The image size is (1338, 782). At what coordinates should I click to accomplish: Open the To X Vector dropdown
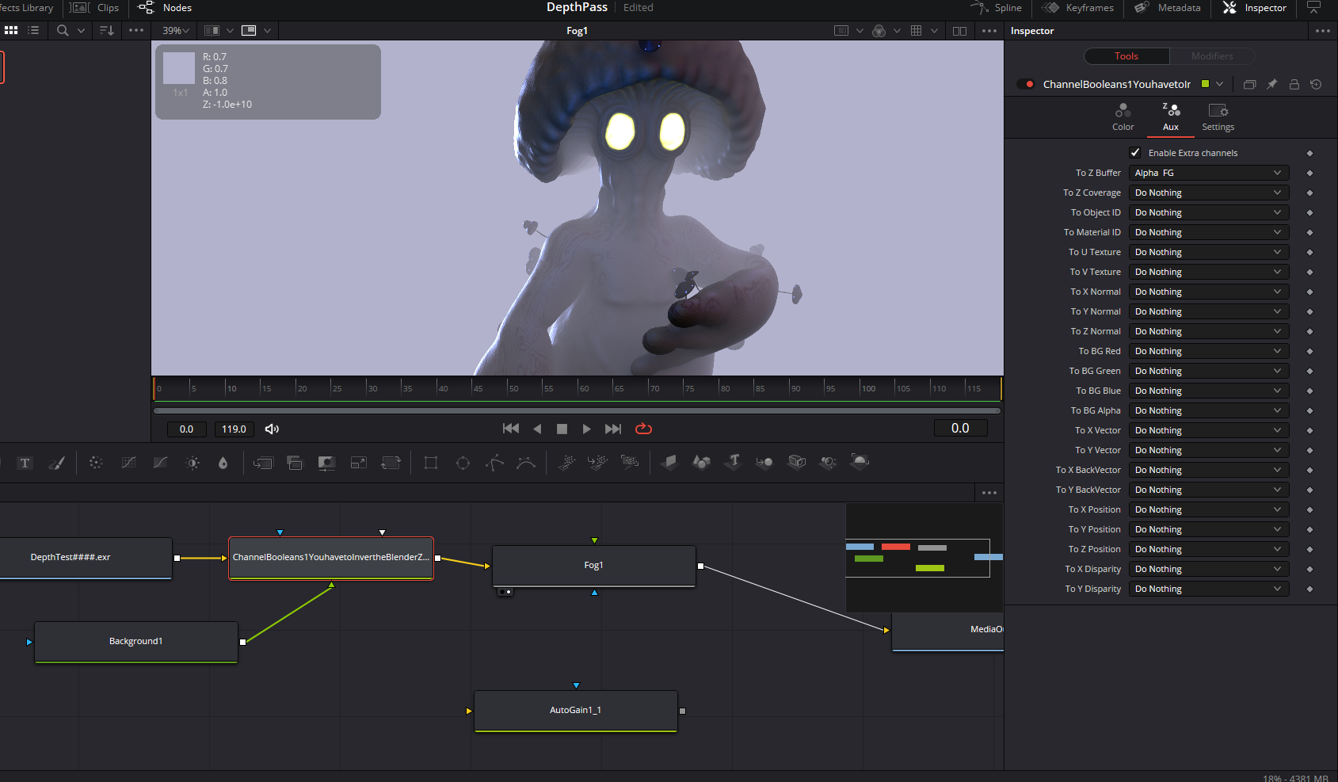click(1208, 430)
